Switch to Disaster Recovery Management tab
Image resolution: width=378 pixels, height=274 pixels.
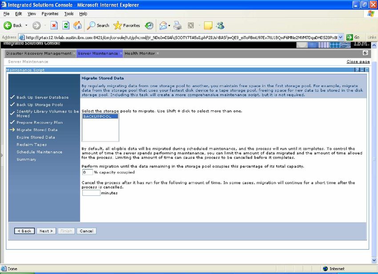(39, 53)
